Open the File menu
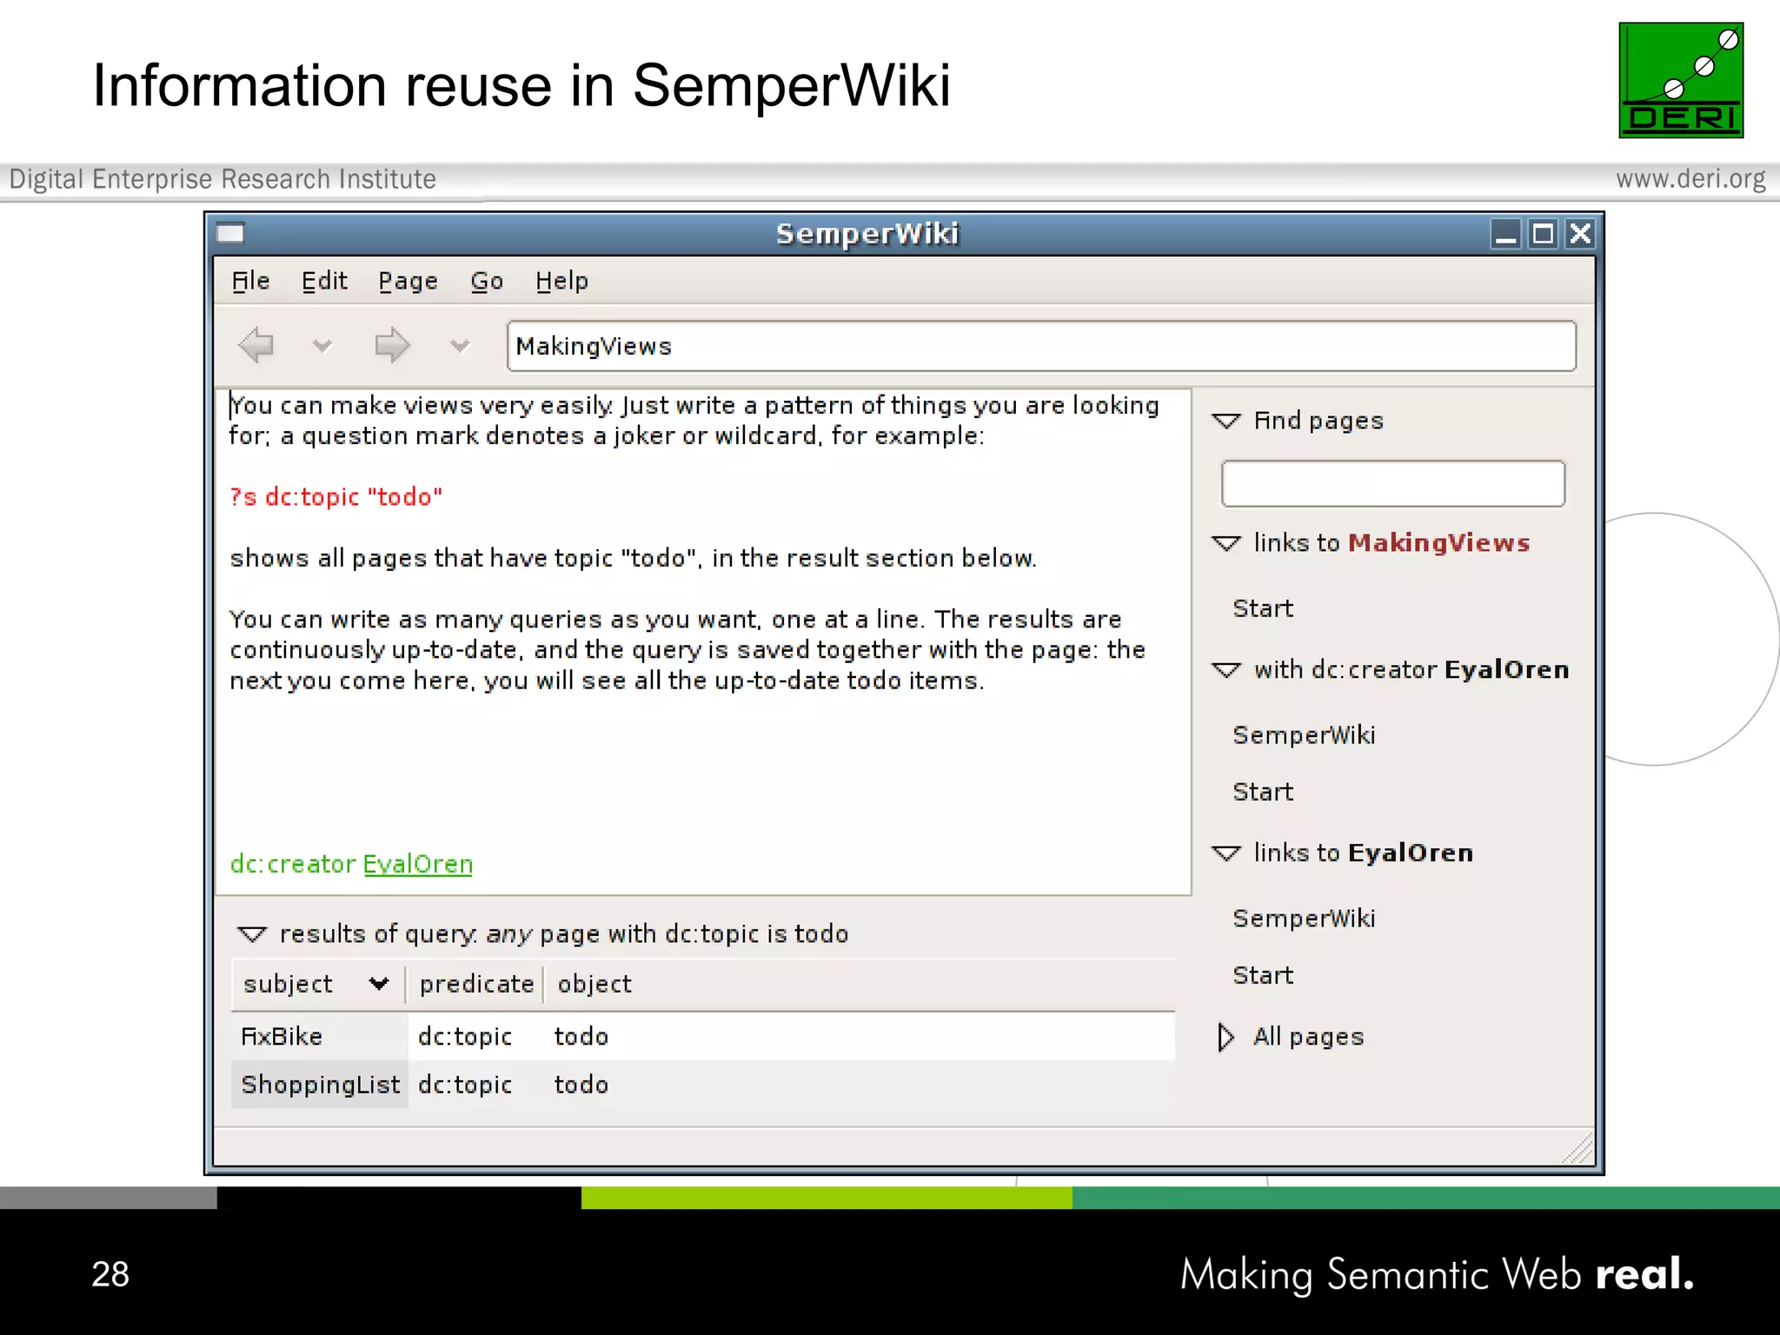 [x=250, y=281]
